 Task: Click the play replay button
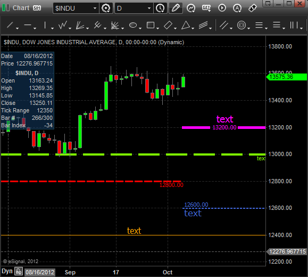[x=222, y=8]
